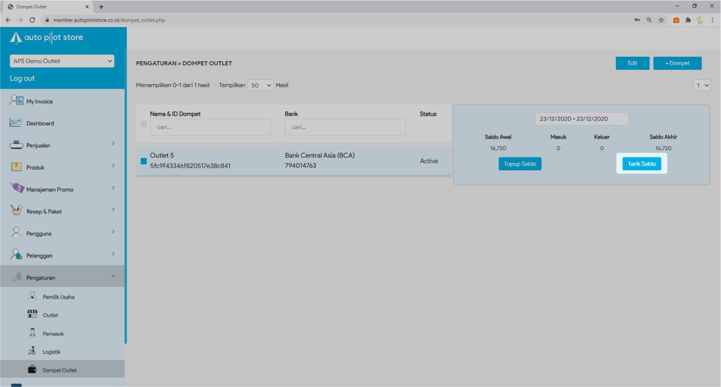This screenshot has width=721, height=387.
Task: Open Dashboard via its chart icon
Action: (16, 122)
